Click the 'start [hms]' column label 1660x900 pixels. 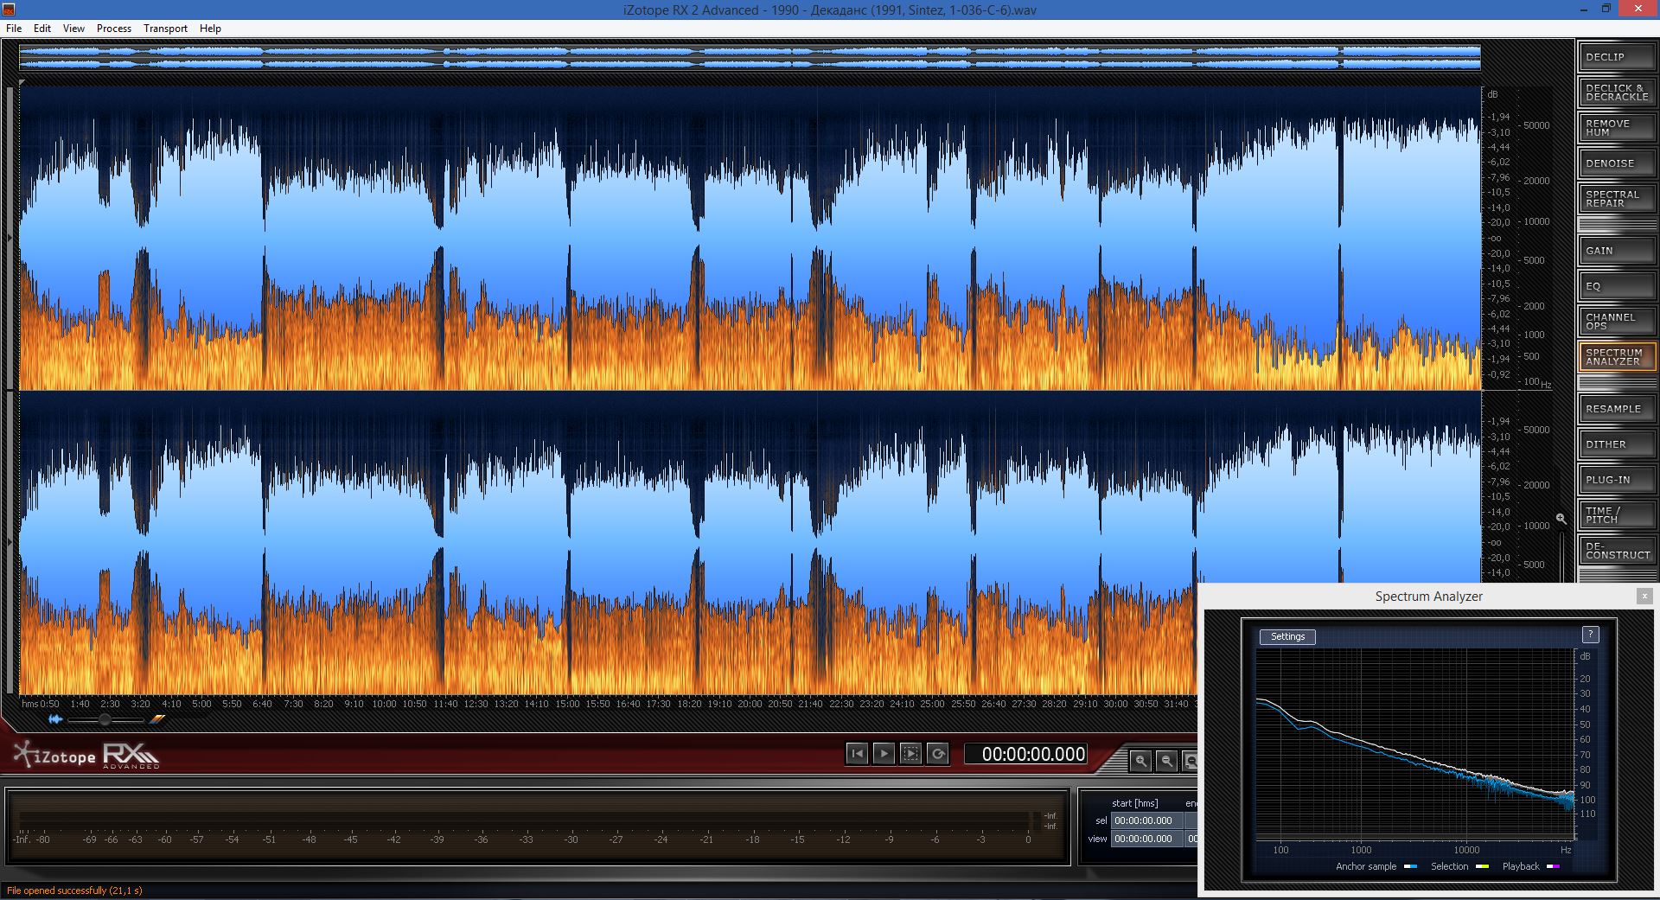pos(1134,803)
